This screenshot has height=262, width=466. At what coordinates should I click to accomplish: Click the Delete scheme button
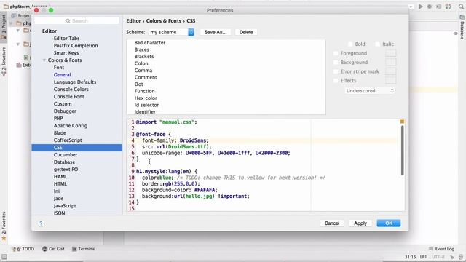point(246,32)
